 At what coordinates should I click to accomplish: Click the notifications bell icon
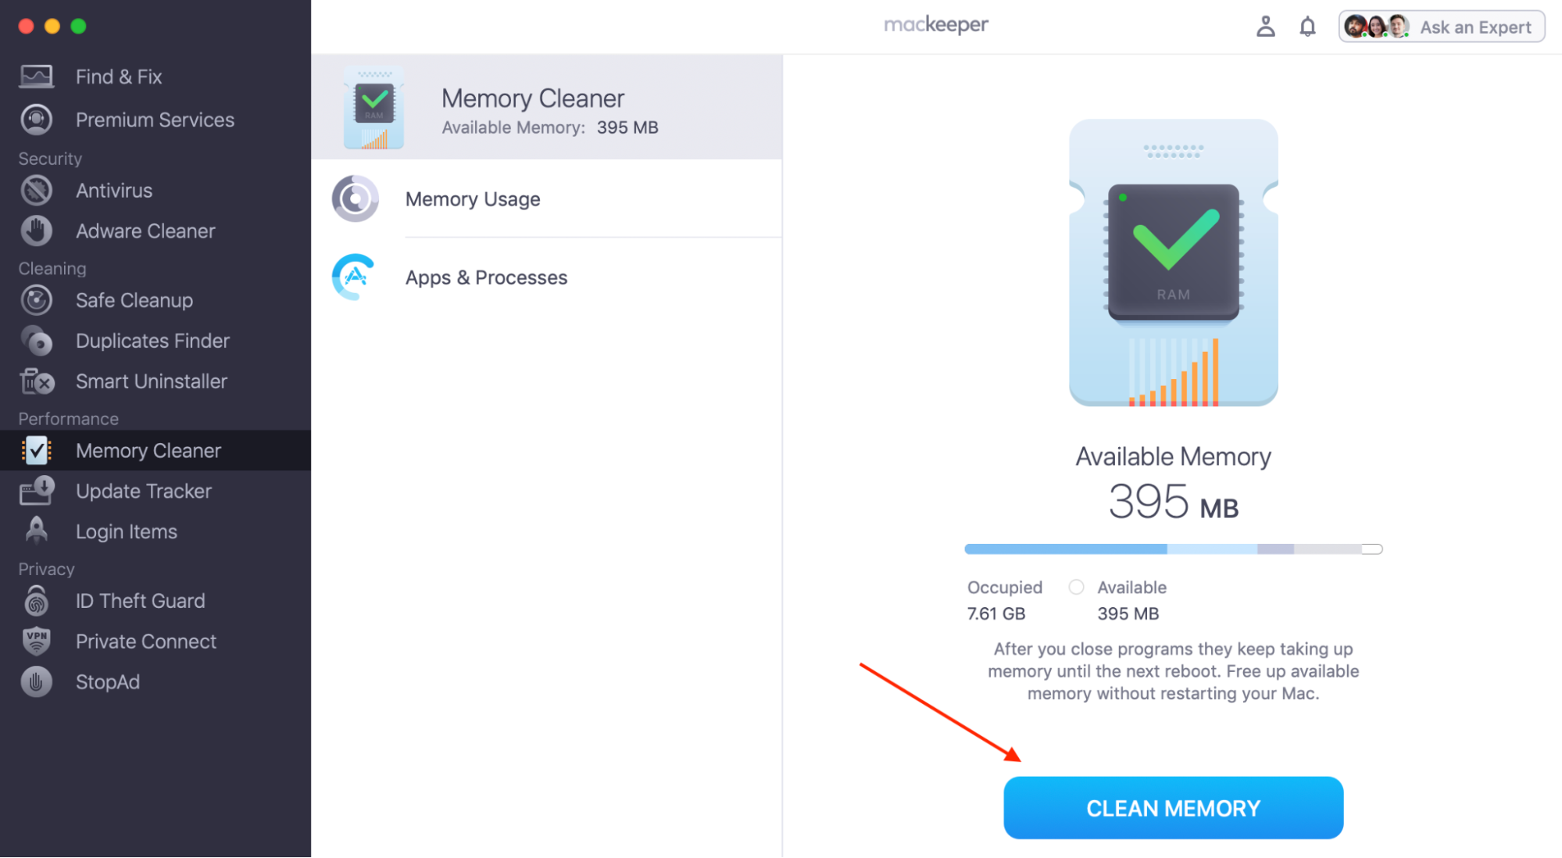(1307, 27)
